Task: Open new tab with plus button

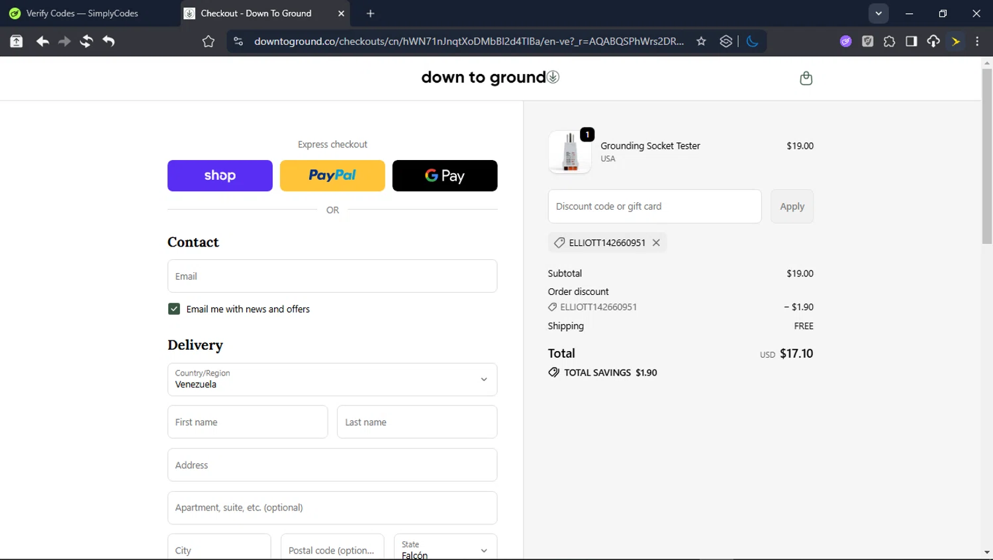Action: 370,13
